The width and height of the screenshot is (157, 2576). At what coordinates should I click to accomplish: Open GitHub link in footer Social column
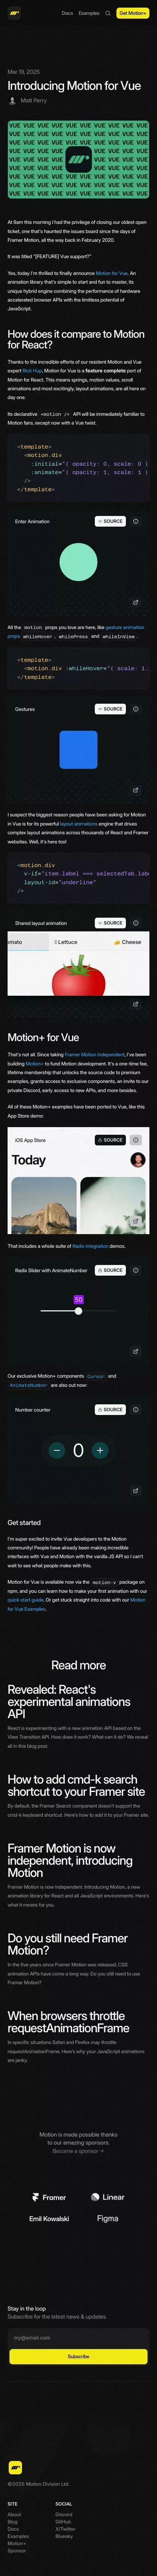[x=64, y=2521]
